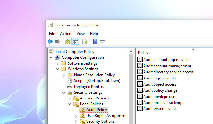The width and height of the screenshot is (213, 124).
Task: Click the Forward arrow toolbar button
Action: [58, 42]
